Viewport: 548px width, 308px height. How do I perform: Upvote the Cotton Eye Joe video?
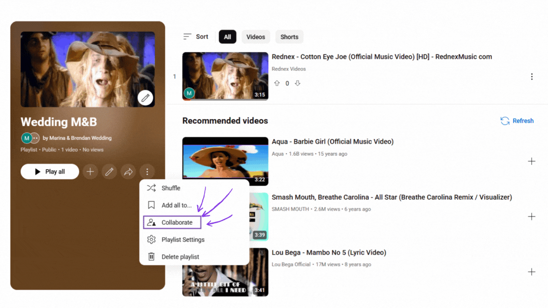[277, 83]
